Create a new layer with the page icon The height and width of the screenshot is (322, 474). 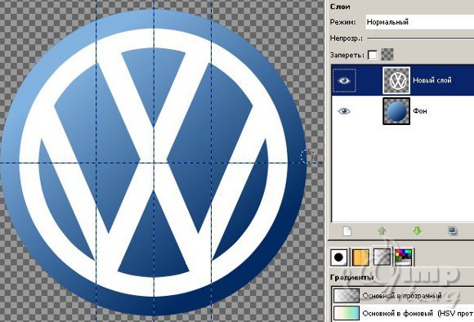point(347,231)
